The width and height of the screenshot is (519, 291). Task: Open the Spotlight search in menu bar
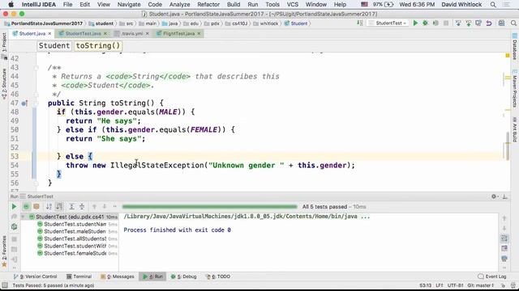click(x=493, y=5)
